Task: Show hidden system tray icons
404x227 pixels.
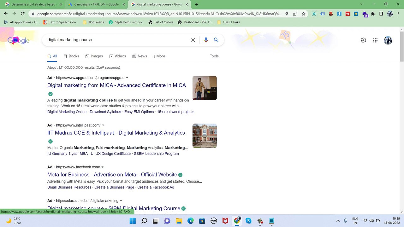Action: pos(338,221)
